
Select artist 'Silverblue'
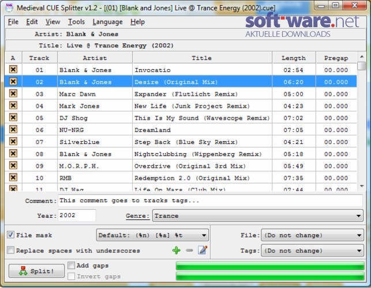coord(79,142)
